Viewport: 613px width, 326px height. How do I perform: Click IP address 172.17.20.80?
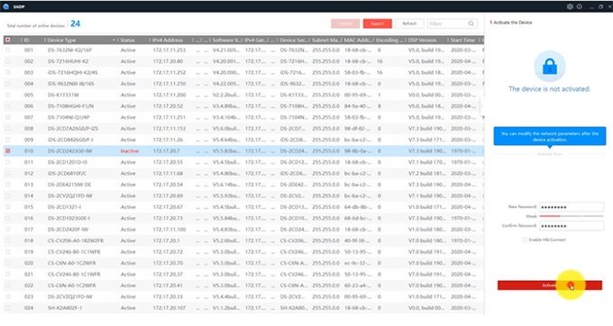click(x=168, y=61)
